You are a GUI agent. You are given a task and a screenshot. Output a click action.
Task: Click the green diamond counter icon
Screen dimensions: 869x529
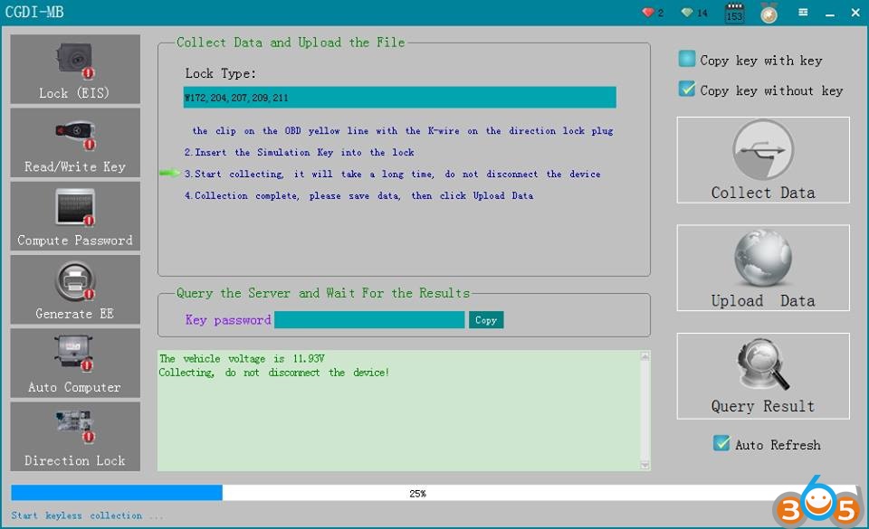(x=688, y=13)
